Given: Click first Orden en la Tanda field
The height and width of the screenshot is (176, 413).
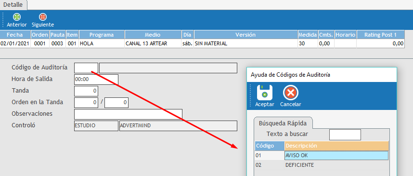Looking at the screenshot, I should pyautogui.click(x=86, y=103).
